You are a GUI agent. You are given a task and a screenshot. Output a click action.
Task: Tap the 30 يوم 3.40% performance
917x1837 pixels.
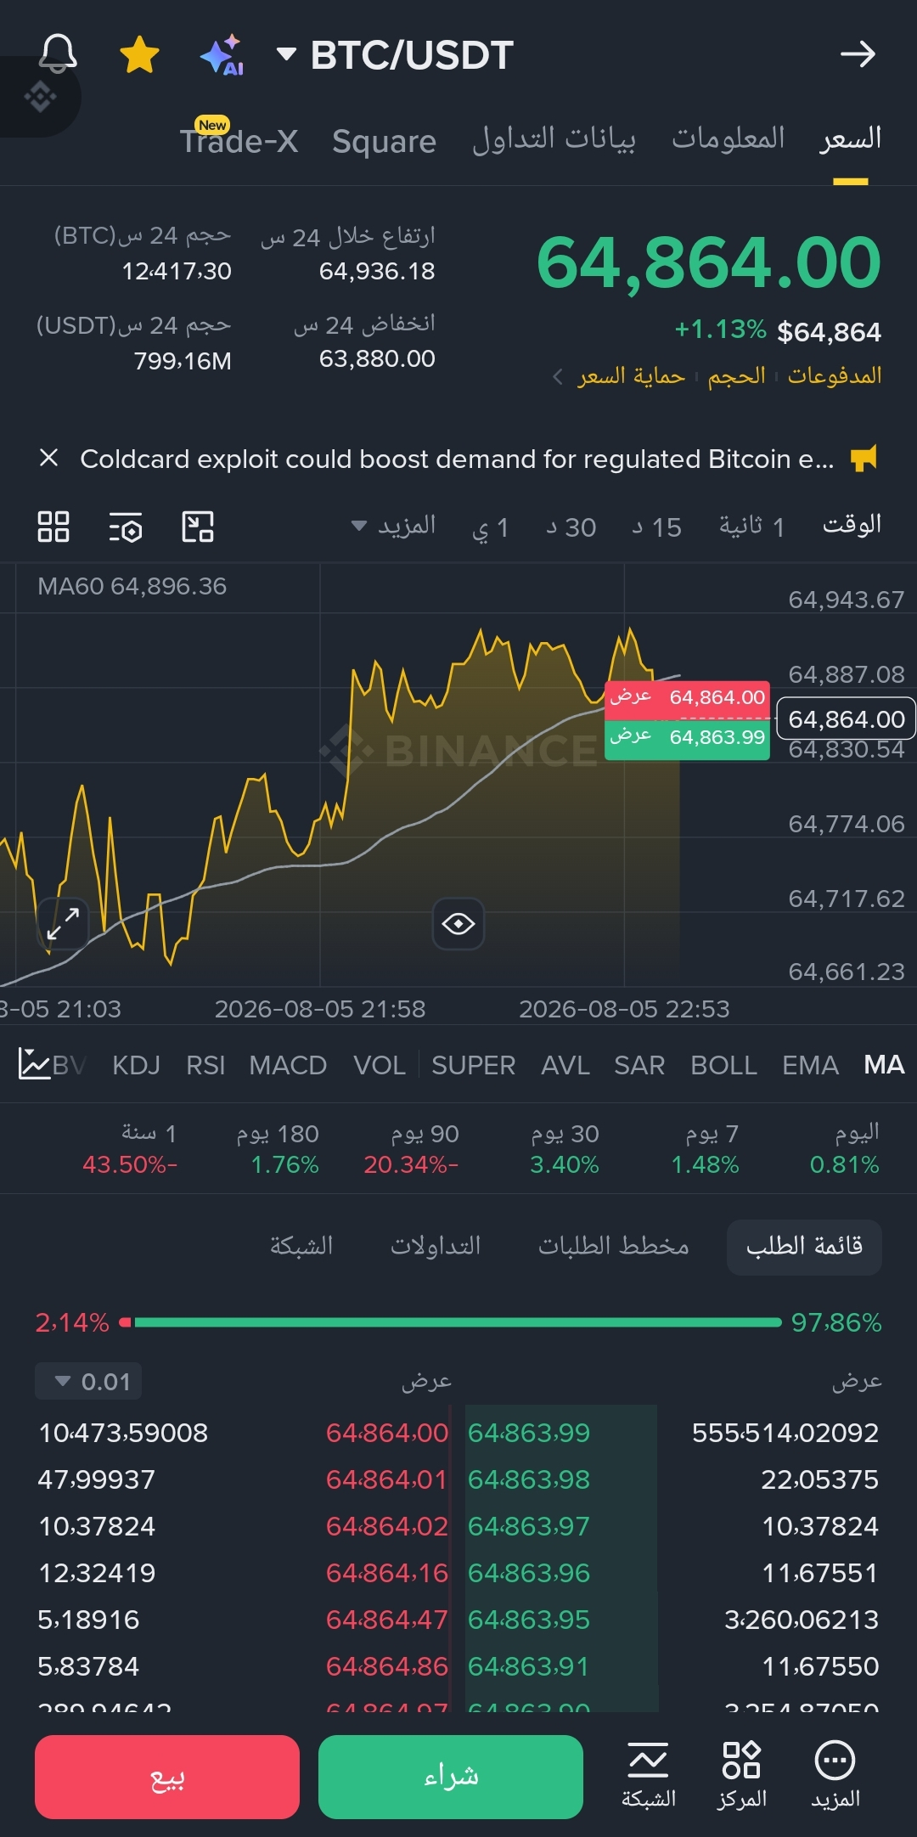click(x=565, y=1148)
